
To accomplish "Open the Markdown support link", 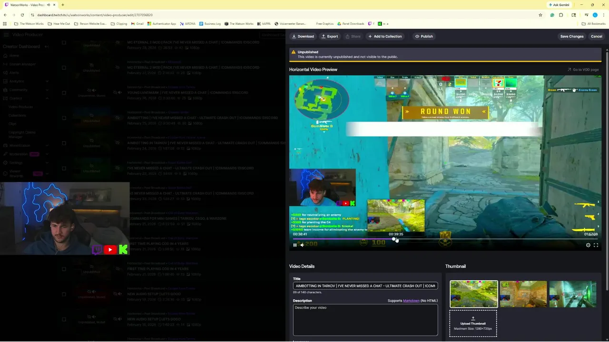I will [411, 301].
